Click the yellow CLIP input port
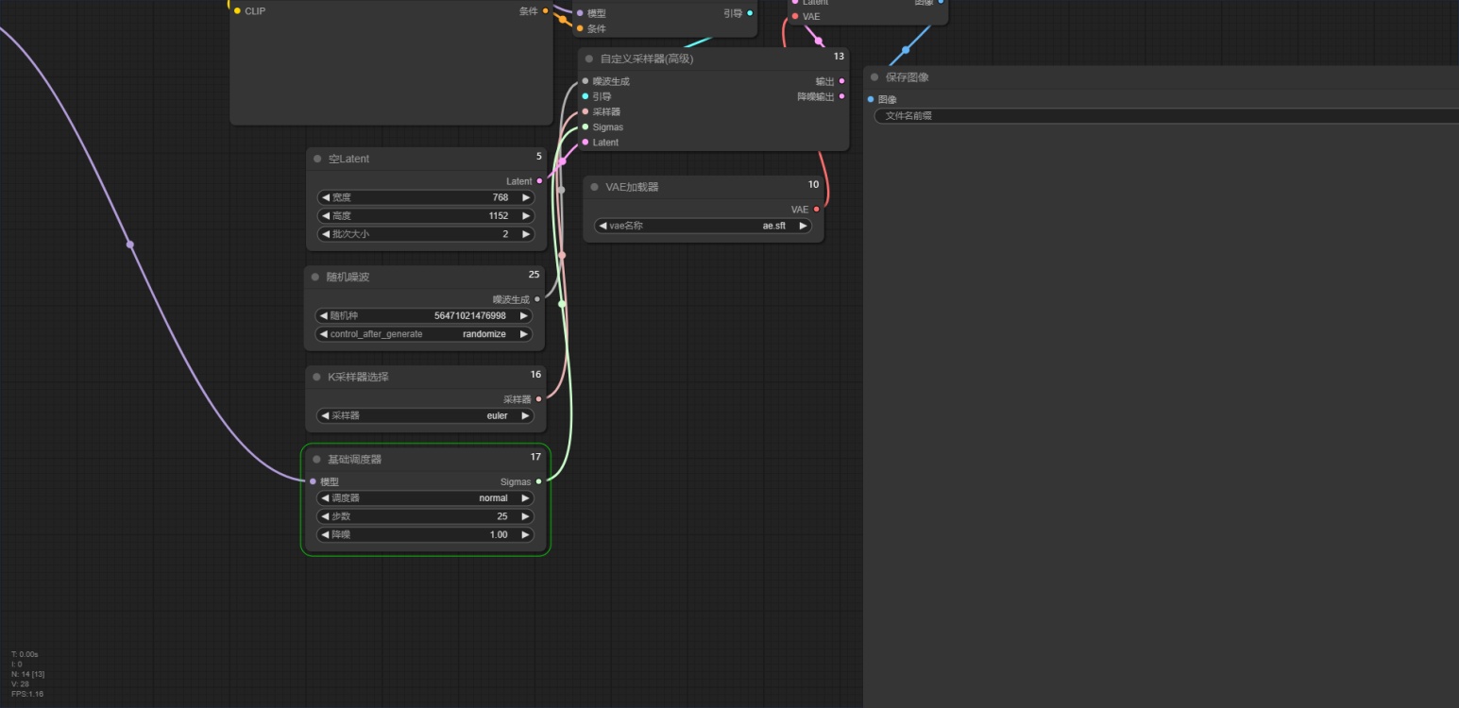1459x708 pixels. [x=237, y=11]
